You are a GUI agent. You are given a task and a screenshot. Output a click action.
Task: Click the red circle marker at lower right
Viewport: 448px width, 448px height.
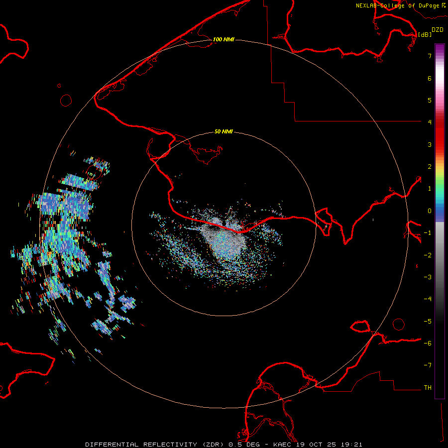399,324
